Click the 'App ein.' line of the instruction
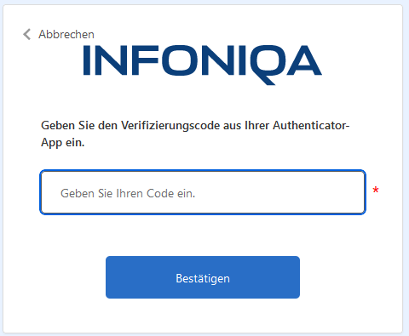The image size is (409, 336). pos(63,142)
